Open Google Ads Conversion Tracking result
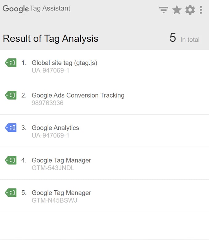The image size is (209, 240). (78, 95)
